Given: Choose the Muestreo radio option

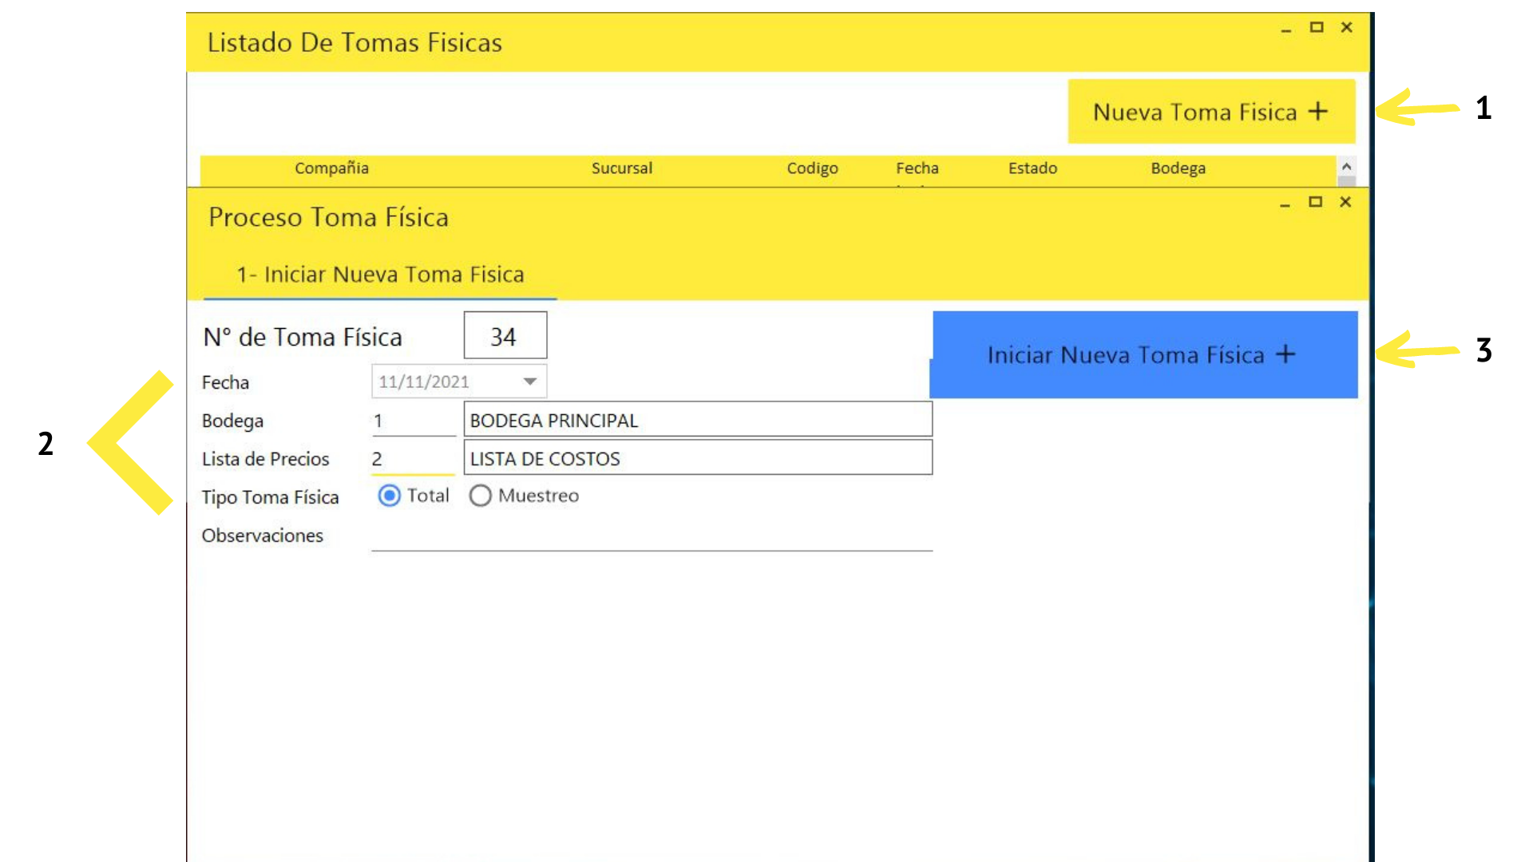Looking at the screenshot, I should [x=481, y=496].
